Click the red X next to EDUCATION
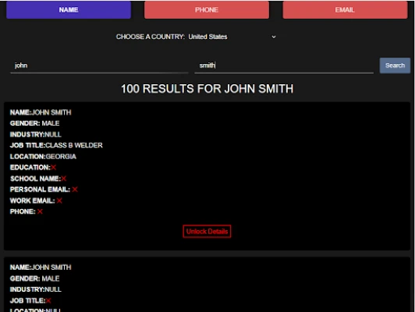Screen dimensions: 415x312 click(x=54, y=167)
